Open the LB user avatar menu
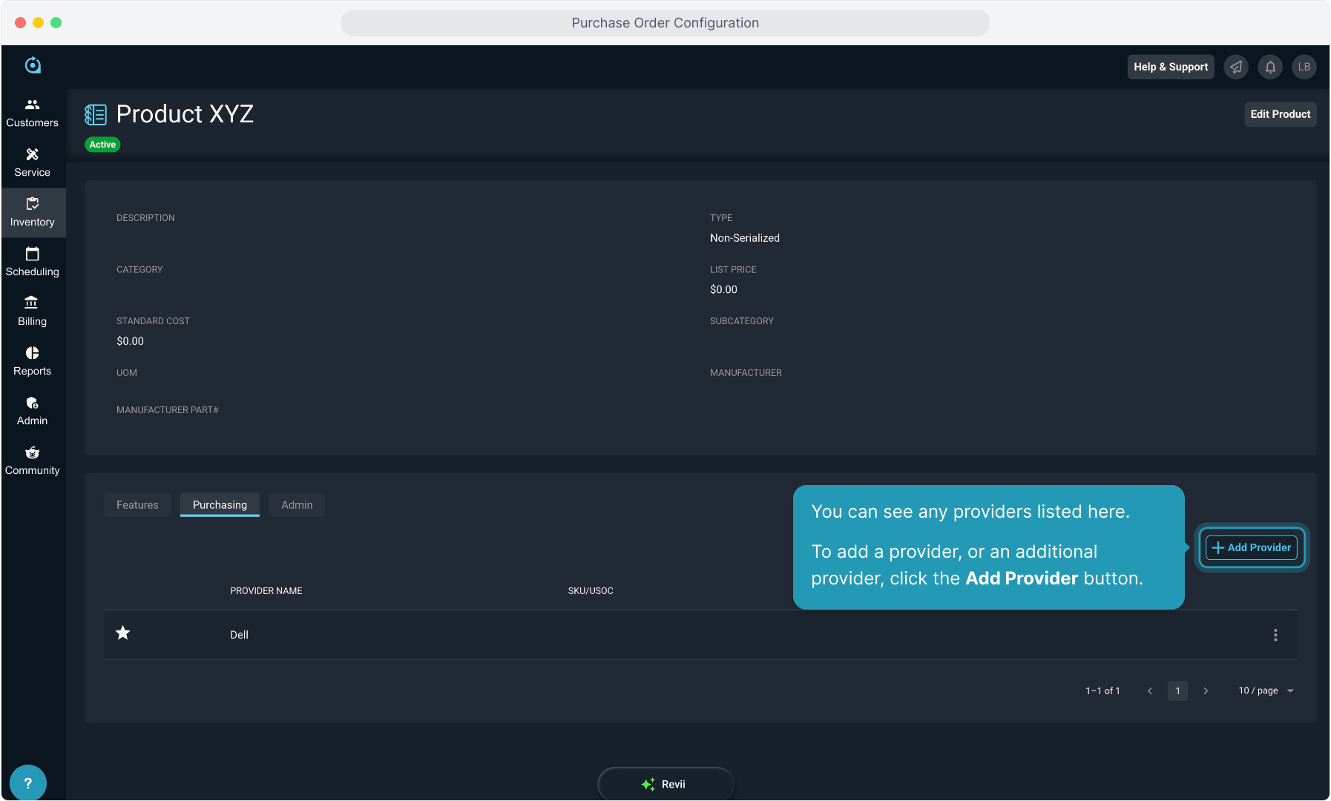This screenshot has height=801, width=1331. tap(1304, 67)
